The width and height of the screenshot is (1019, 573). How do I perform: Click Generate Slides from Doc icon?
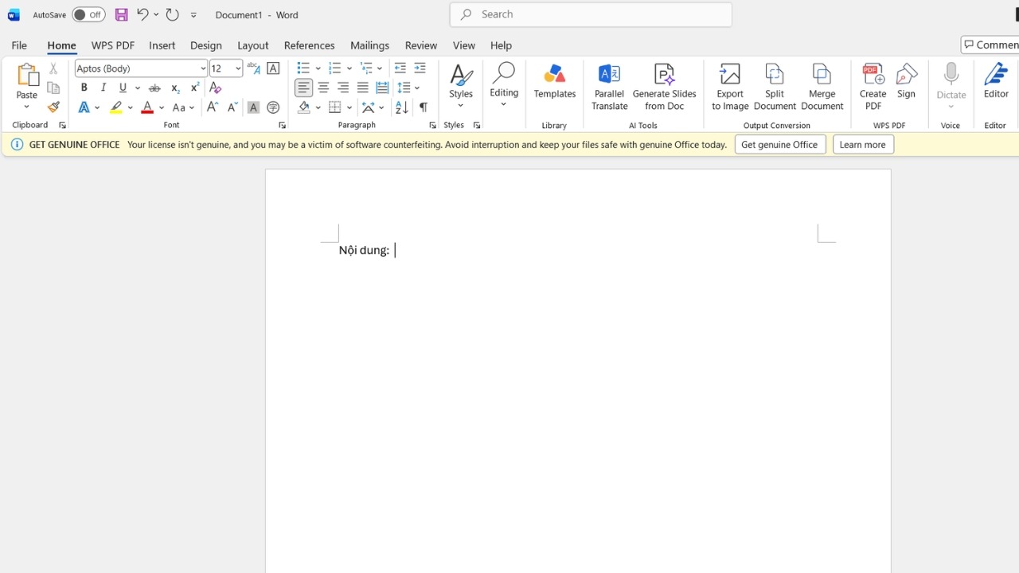click(x=664, y=87)
